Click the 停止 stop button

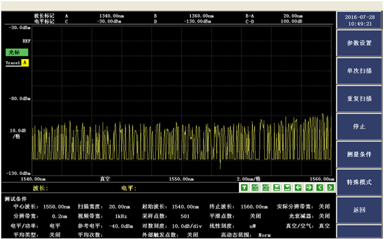[x=359, y=127]
